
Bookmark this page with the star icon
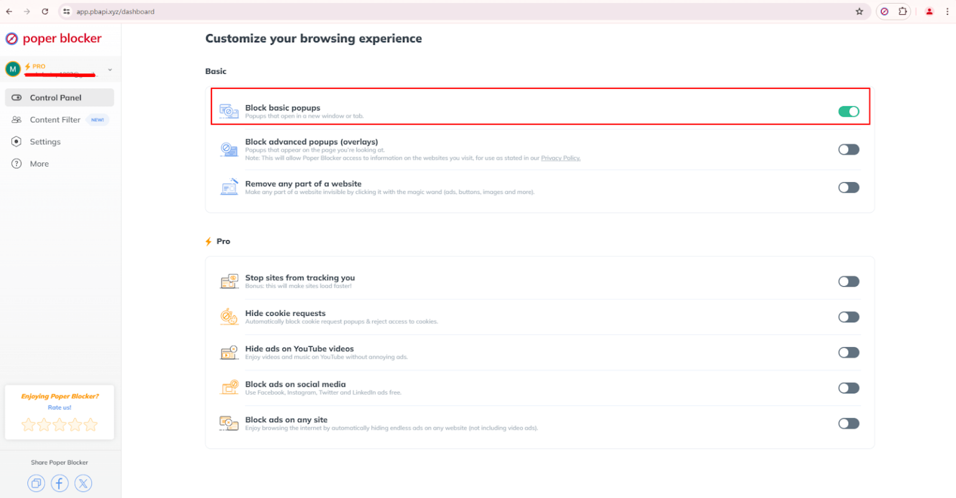pyautogui.click(x=859, y=11)
